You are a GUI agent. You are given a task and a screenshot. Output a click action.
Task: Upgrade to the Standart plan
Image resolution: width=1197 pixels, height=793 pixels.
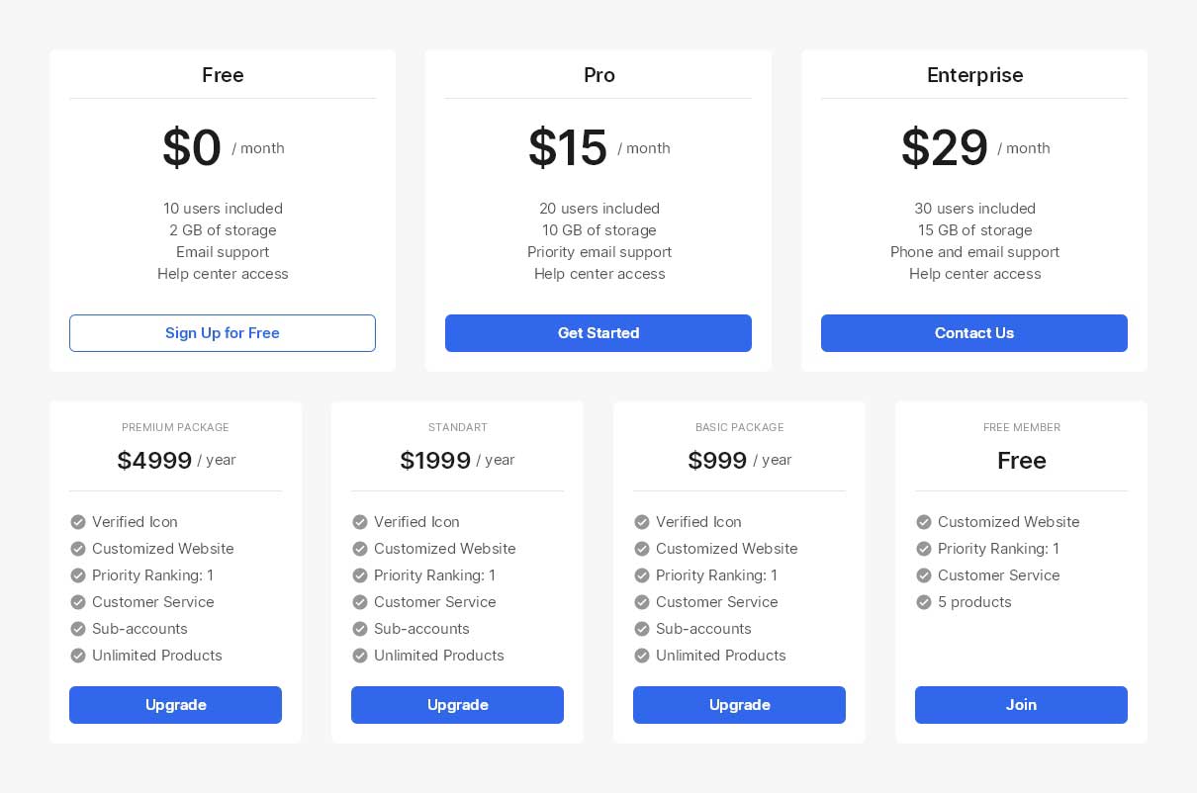(x=457, y=705)
